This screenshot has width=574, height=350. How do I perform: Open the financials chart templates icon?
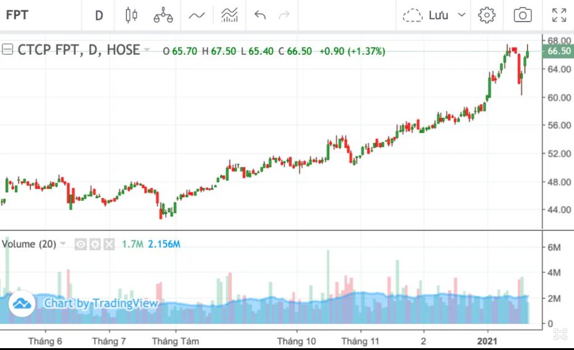point(229,15)
